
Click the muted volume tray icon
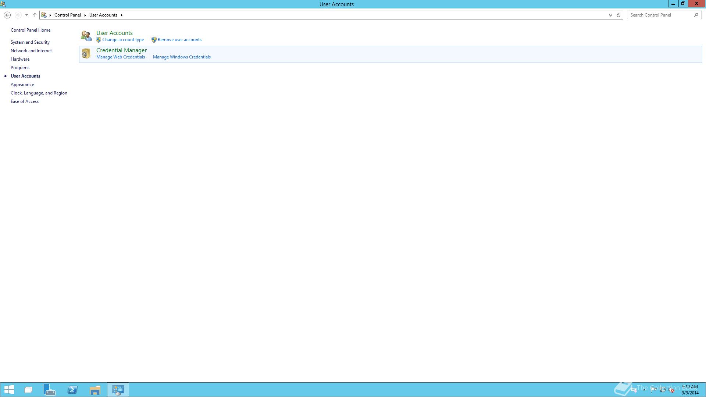(x=672, y=390)
